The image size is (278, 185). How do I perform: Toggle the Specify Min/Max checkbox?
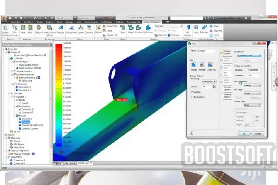236,66
